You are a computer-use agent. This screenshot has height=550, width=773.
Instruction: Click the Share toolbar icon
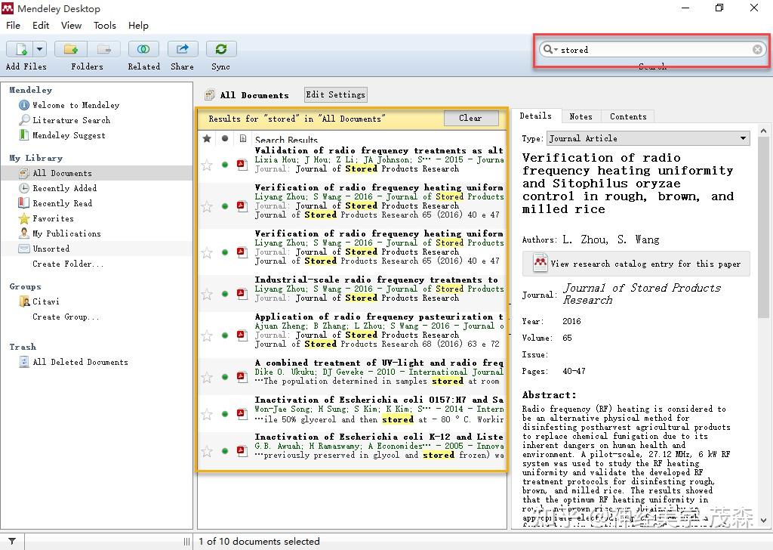(x=182, y=50)
